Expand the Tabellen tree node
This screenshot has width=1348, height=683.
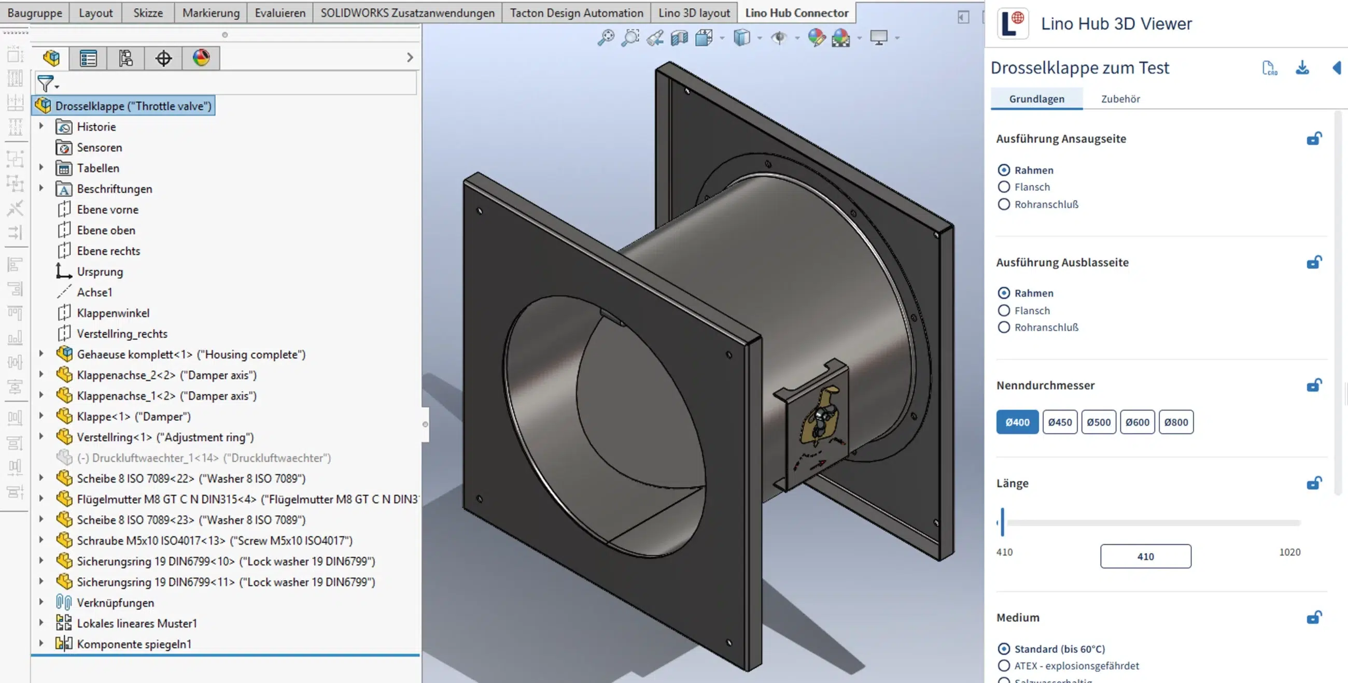tap(41, 167)
